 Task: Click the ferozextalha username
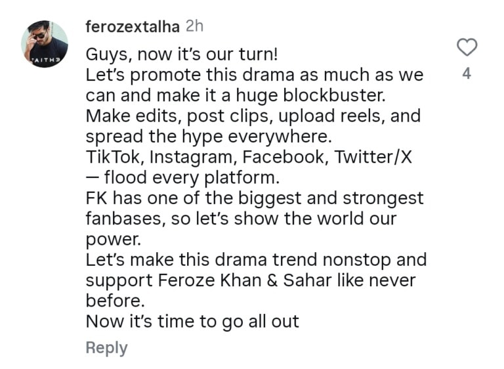[x=133, y=27]
